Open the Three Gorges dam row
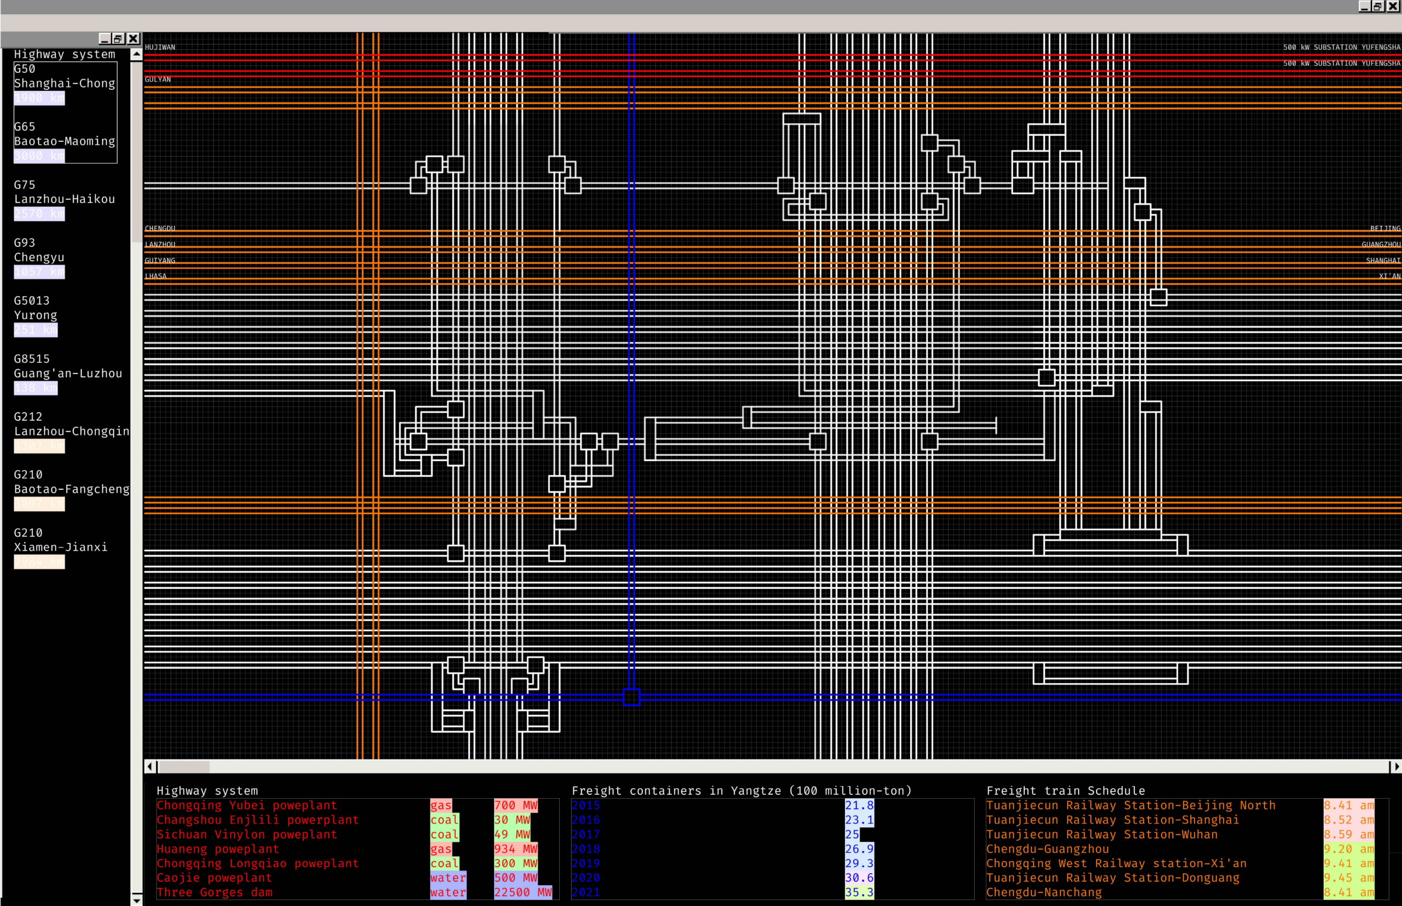1402x906 pixels. (x=214, y=892)
